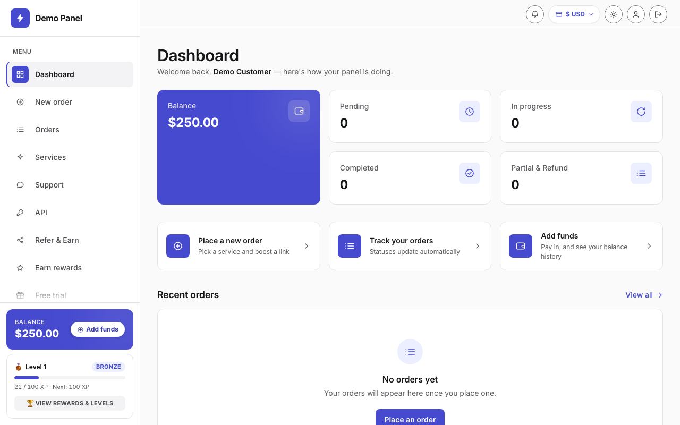Click the chevron on Track your orders card
This screenshot has width=680, height=425.
[x=478, y=246]
